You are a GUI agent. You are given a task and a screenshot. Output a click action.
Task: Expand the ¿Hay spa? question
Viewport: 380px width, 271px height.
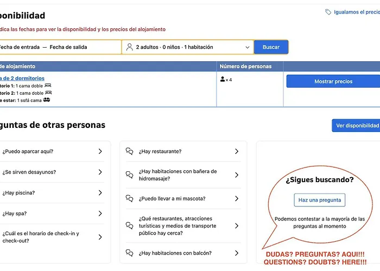52,214
